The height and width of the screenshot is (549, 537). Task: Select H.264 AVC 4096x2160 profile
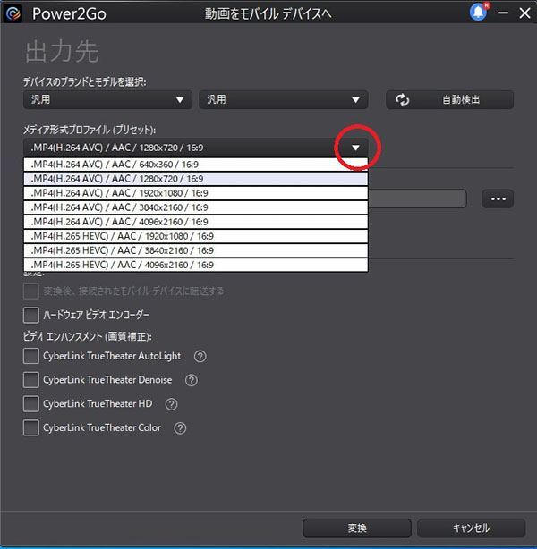(x=196, y=222)
